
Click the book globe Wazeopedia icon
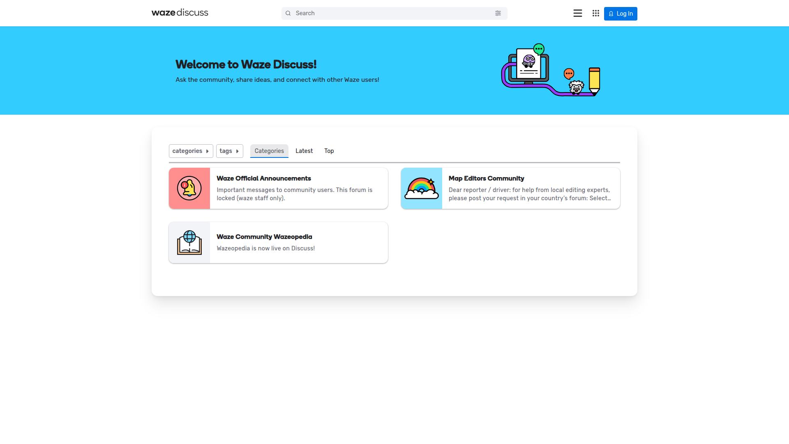(x=189, y=243)
